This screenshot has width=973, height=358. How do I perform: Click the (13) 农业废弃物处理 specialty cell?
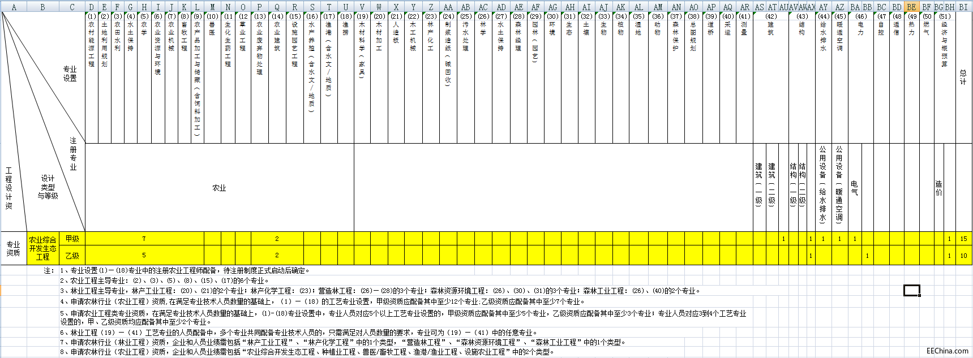click(x=260, y=77)
